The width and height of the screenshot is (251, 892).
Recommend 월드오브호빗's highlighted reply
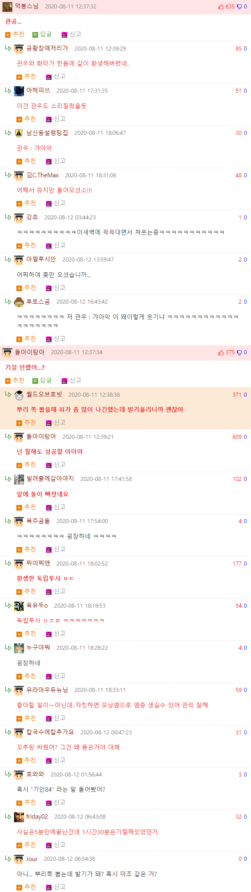point(26,423)
